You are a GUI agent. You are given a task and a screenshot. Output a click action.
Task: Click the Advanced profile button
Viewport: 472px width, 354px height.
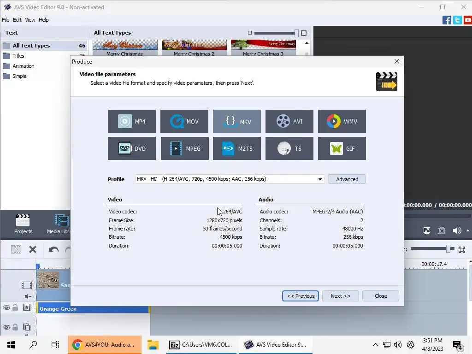click(x=347, y=179)
